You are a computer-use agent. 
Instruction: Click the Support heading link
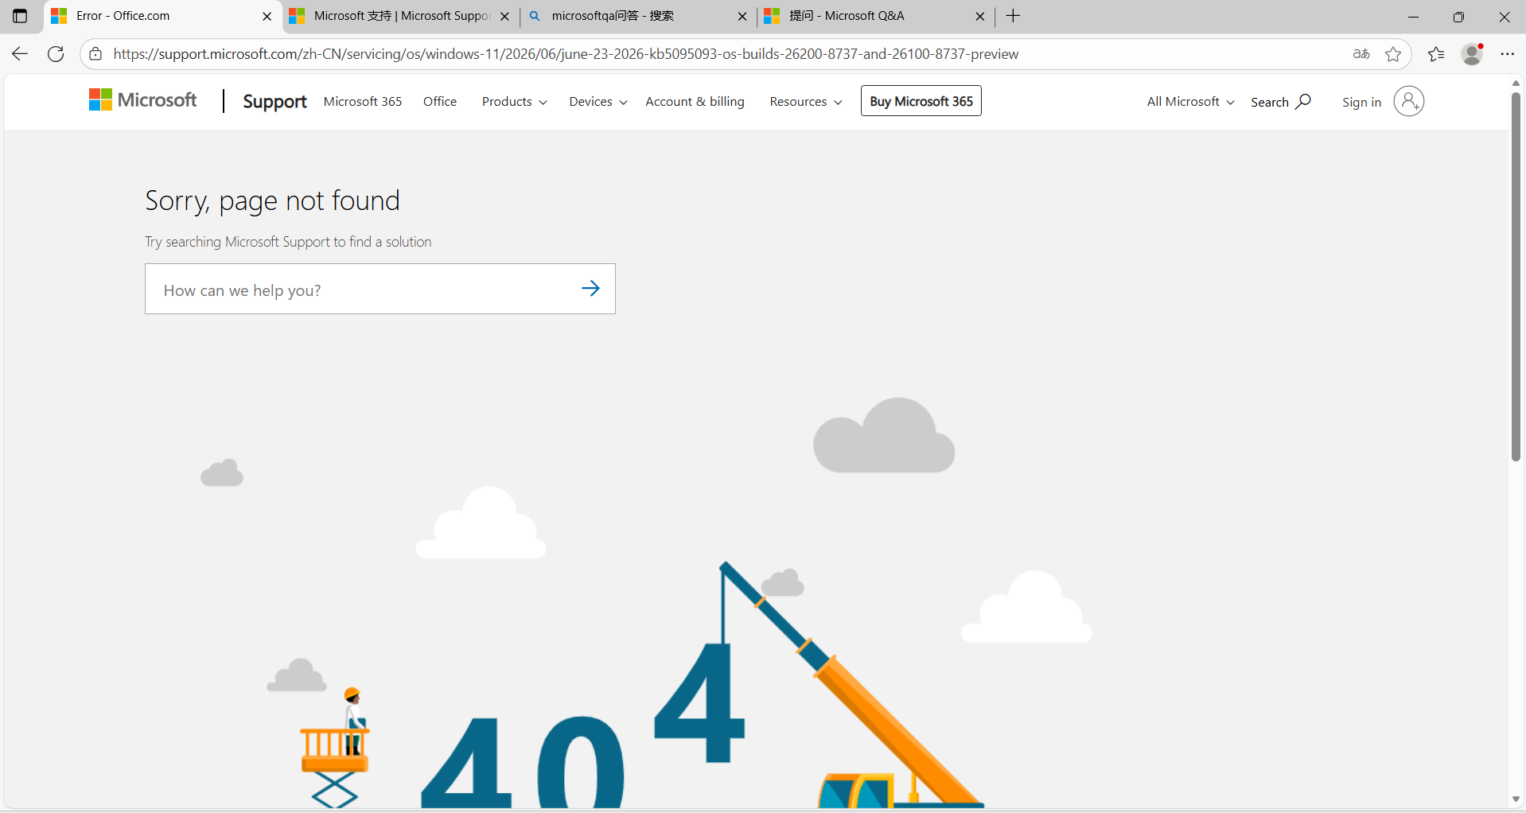point(274,101)
